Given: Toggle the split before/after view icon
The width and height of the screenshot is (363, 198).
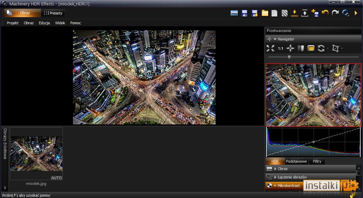Looking at the screenshot, I should tap(301, 48).
